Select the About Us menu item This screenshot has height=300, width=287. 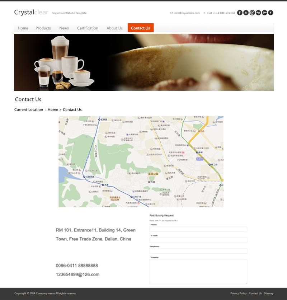click(114, 28)
